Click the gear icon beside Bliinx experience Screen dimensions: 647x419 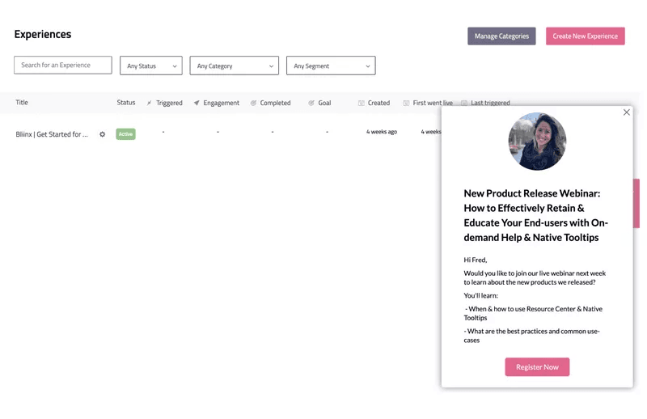tap(103, 134)
